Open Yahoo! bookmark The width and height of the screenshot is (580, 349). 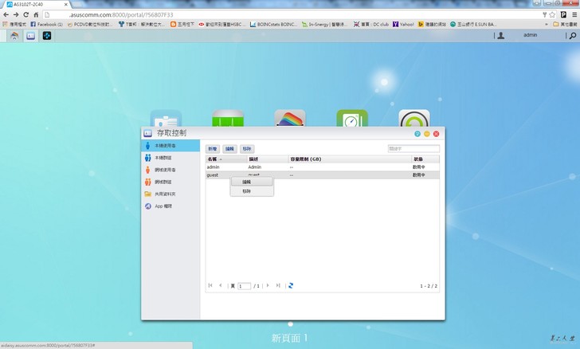point(403,24)
